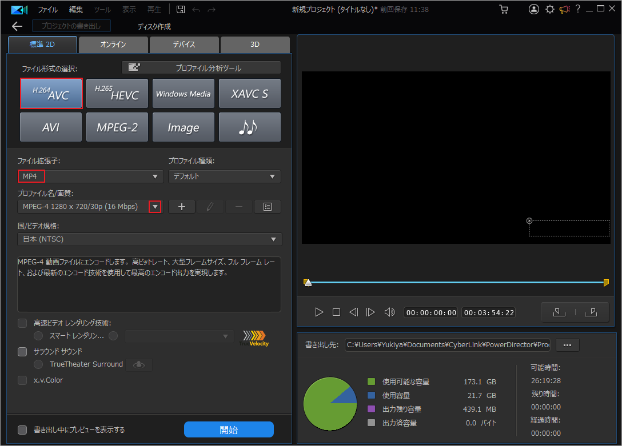Open the profile details list icon
The image size is (622, 446).
[x=267, y=206]
